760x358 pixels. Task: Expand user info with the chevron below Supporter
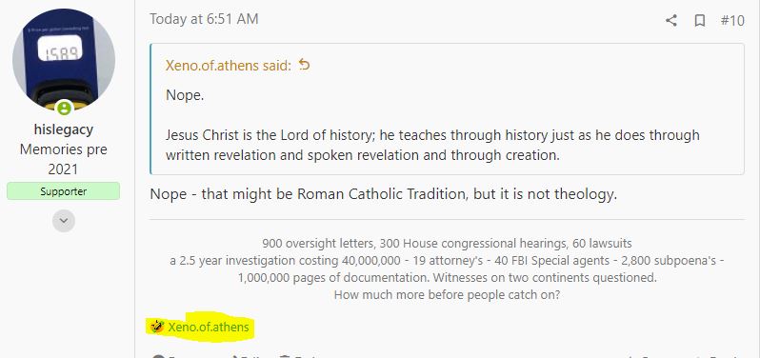coord(64,221)
